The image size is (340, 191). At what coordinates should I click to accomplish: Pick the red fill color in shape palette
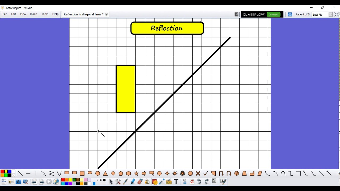2,172
